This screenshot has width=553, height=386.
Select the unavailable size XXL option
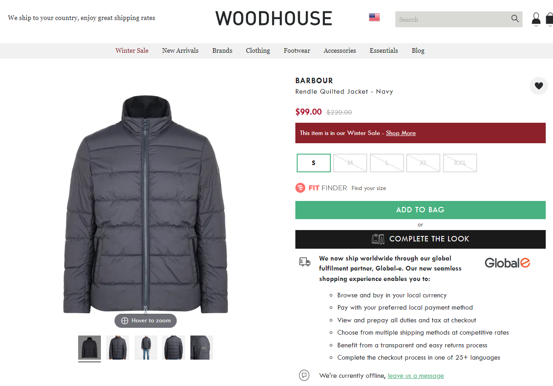(x=460, y=163)
